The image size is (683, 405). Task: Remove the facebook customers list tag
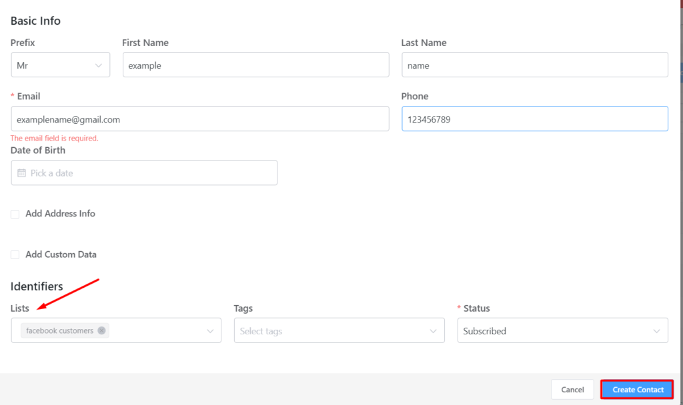coord(101,330)
